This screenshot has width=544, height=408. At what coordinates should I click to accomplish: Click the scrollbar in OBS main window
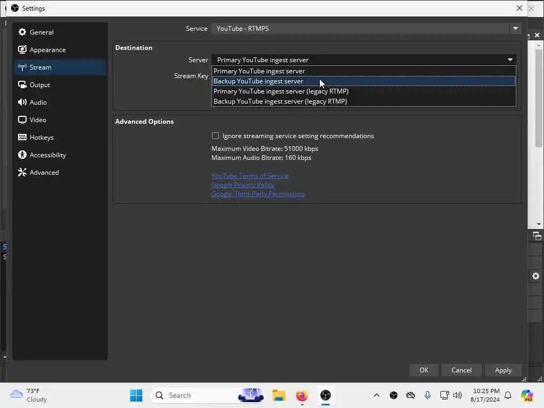pos(539,98)
